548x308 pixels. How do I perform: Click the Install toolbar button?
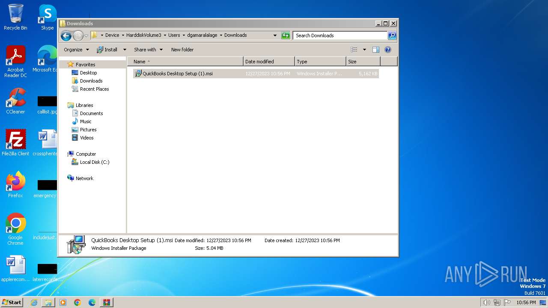[107, 50]
